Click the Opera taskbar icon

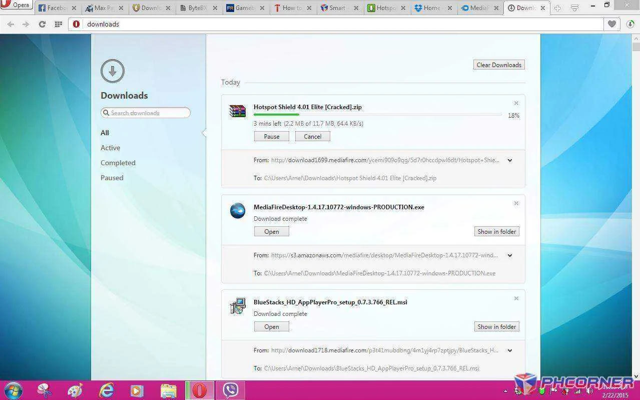200,390
